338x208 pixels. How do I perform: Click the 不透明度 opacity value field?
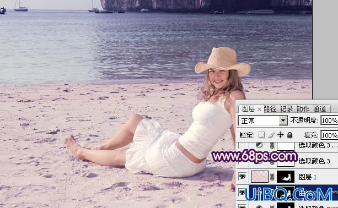[x=329, y=121]
